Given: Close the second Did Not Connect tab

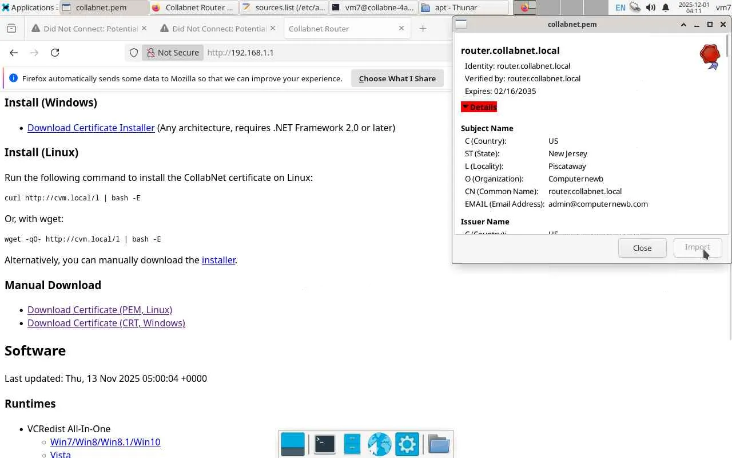Looking at the screenshot, I should (x=272, y=28).
